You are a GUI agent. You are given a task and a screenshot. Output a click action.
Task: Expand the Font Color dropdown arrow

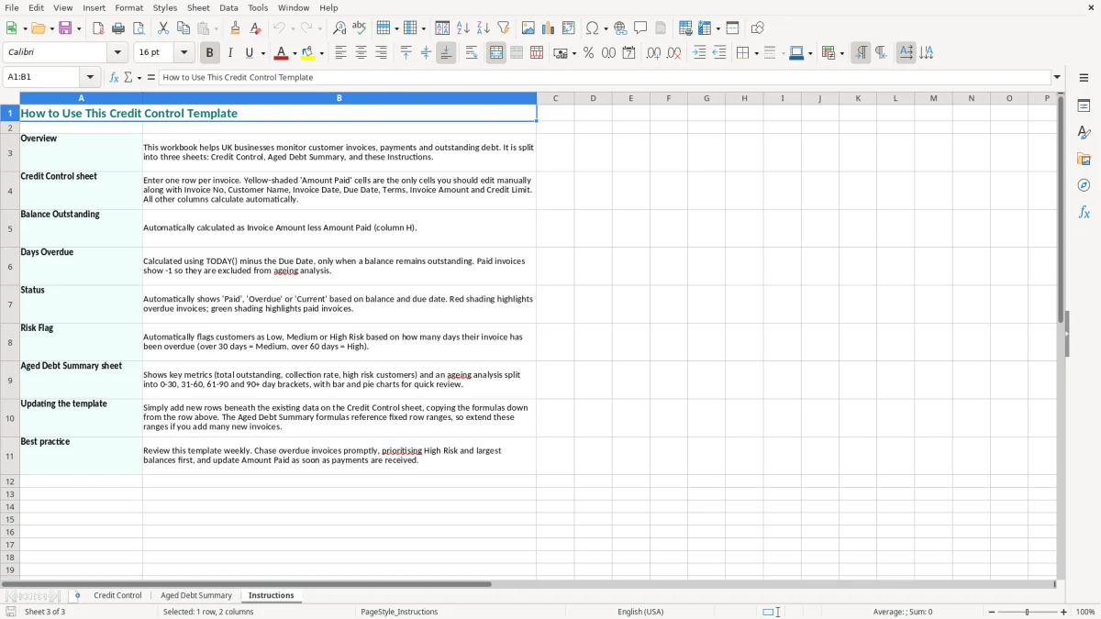[294, 53]
